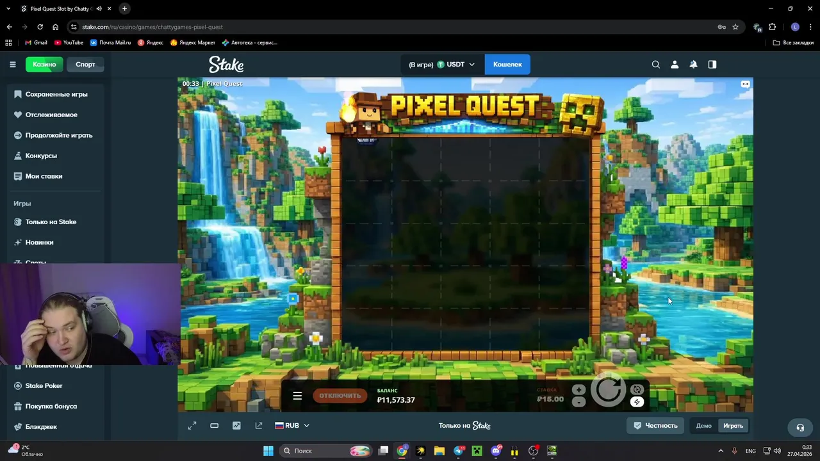
Task: Spin the reels with round spin button
Action: (x=608, y=389)
